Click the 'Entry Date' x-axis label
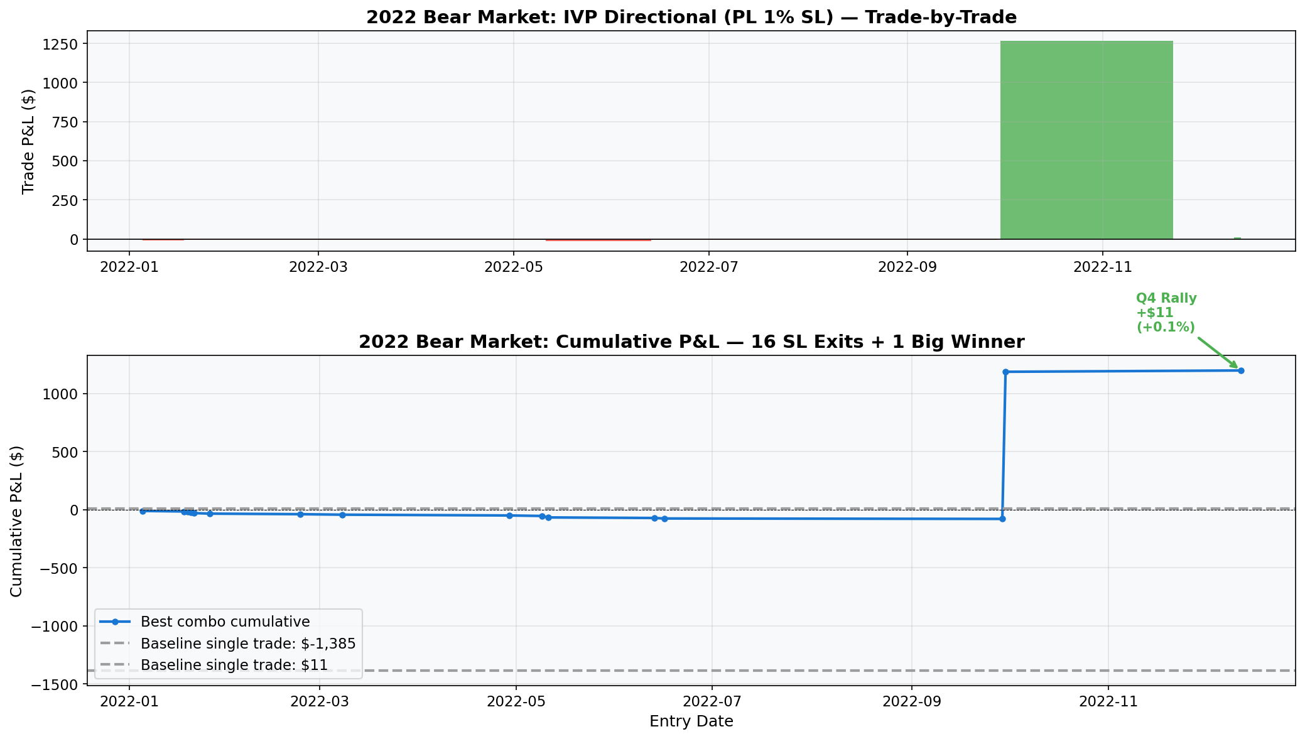This screenshot has height=739, width=1305. click(x=691, y=721)
